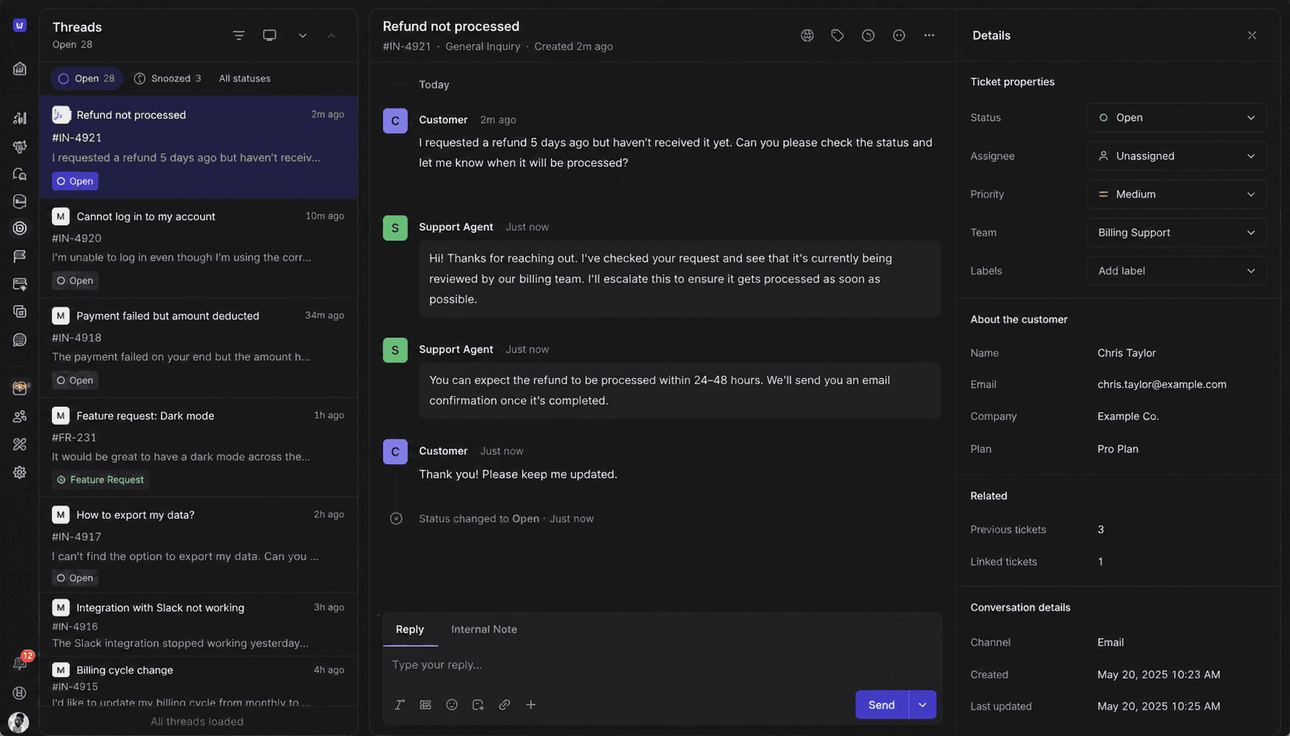The image size is (1290, 736).
Task: Click the canned responses icon in reply toolbar
Action: click(x=426, y=705)
